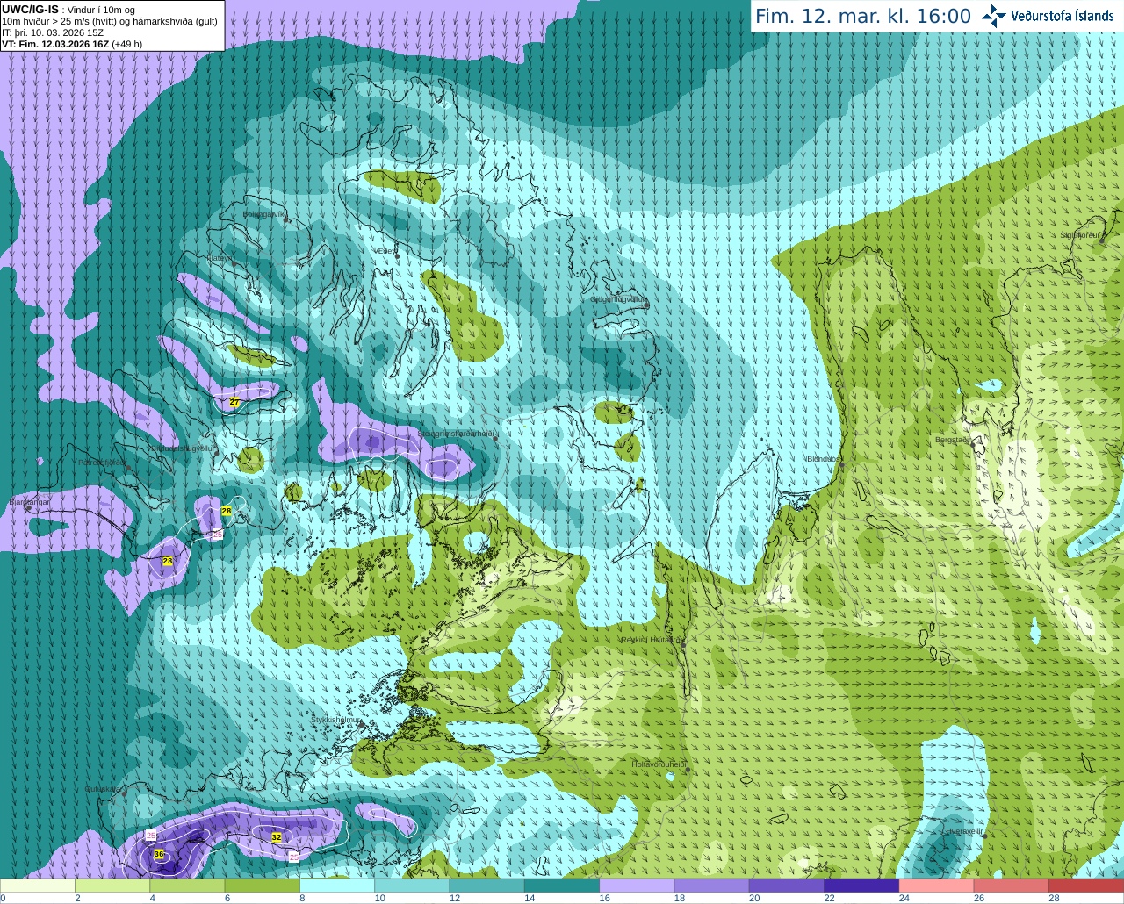Pick the 10–12 m/s legend swatch
This screenshot has height=904, width=1124.
(x=412, y=886)
